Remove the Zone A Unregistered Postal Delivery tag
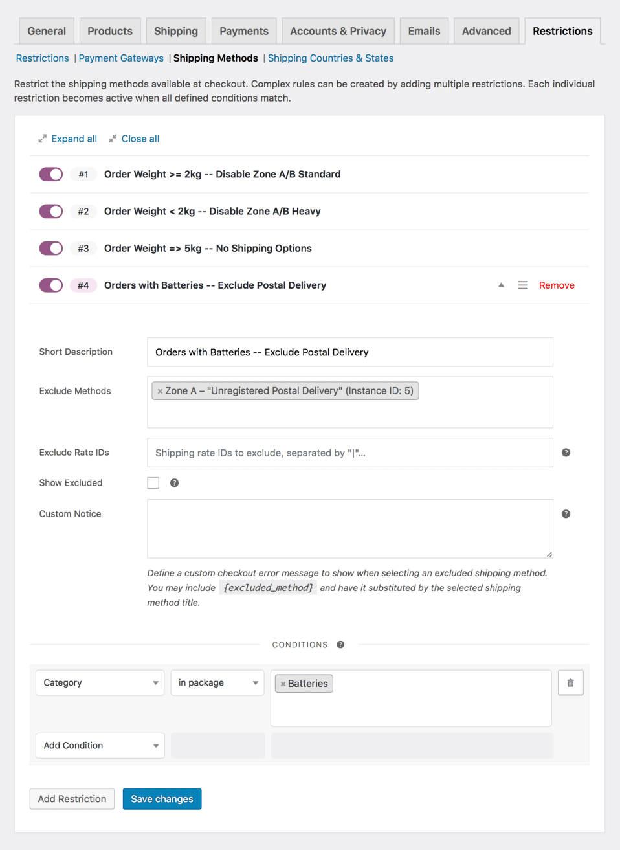The height and width of the screenshot is (850, 620). pos(160,391)
